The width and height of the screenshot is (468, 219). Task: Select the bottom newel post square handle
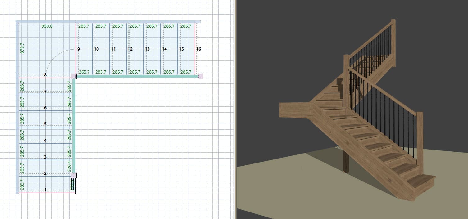point(74,176)
